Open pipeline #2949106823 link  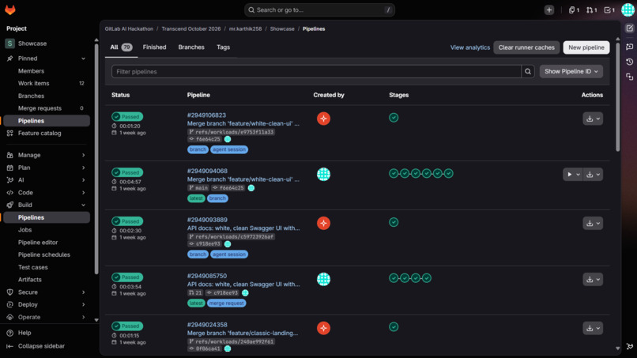pos(206,115)
